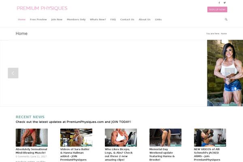
Task: Click the 'June 11, 2017' date text
Action: [39, 157]
